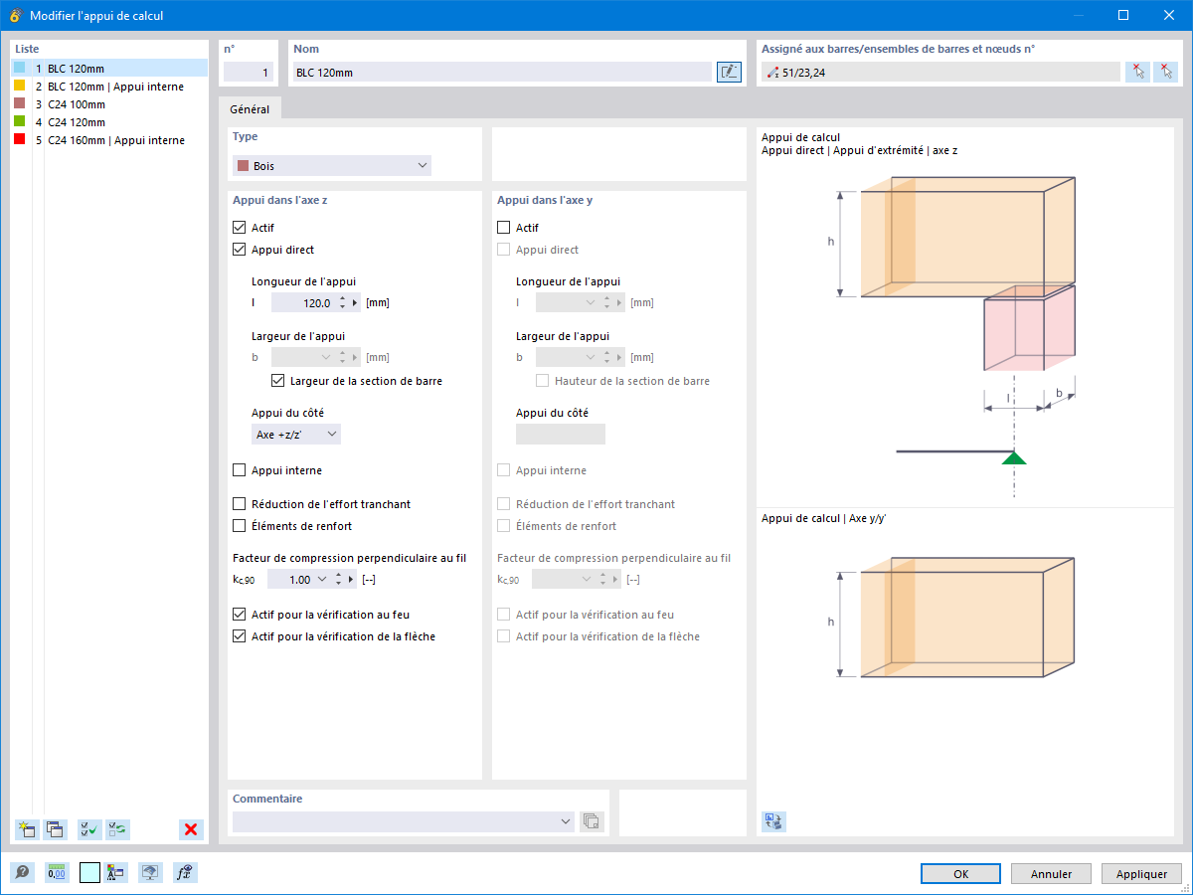Enable Actif under Appui dans l'axe y
Screen dimensions: 1193x895
point(503,228)
